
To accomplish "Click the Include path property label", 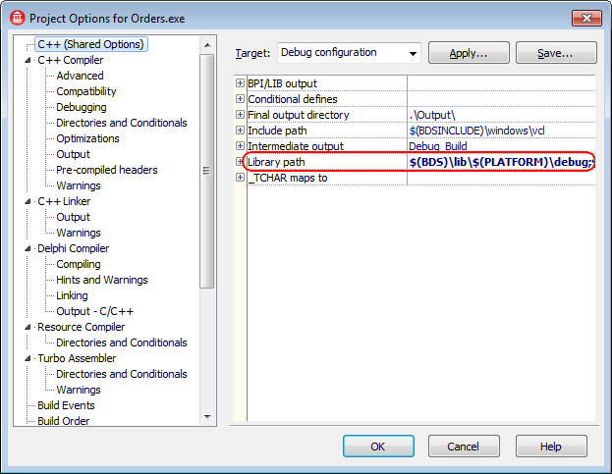I will pyautogui.click(x=277, y=131).
